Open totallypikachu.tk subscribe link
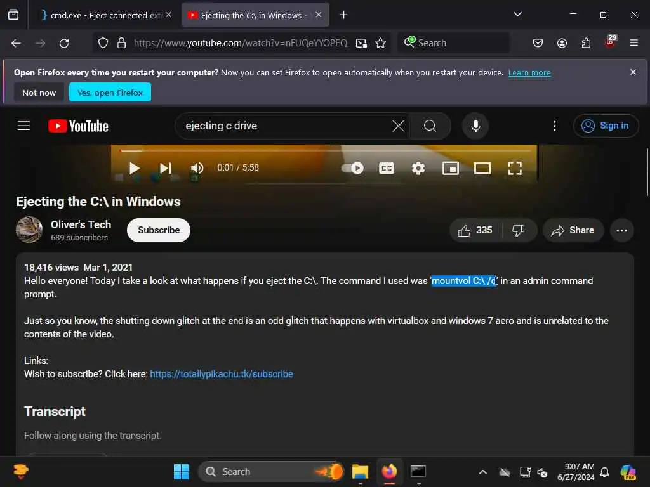The height and width of the screenshot is (487, 650). [x=222, y=374]
